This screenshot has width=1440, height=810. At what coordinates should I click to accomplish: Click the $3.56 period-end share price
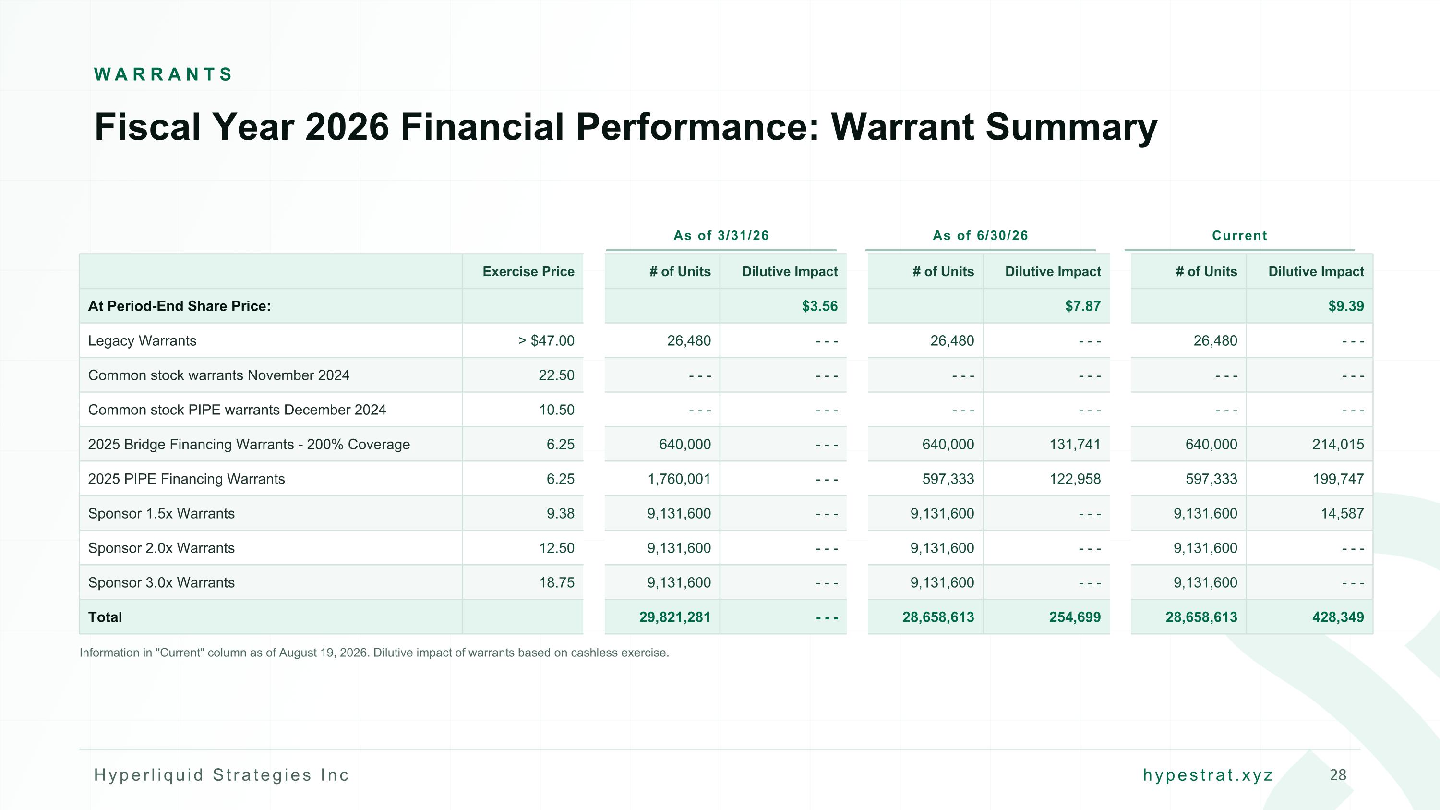coord(819,306)
